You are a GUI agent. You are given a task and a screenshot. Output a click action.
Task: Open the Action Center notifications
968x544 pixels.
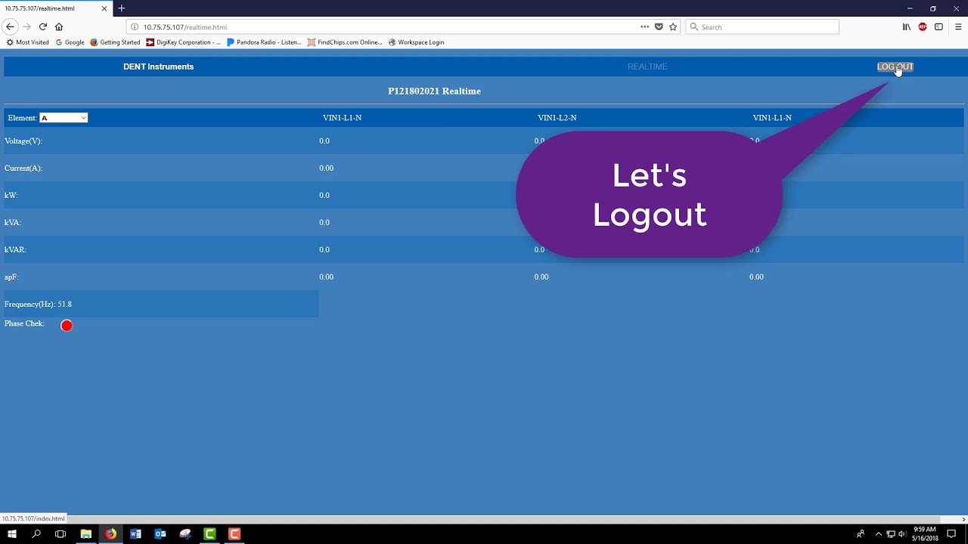(951, 534)
